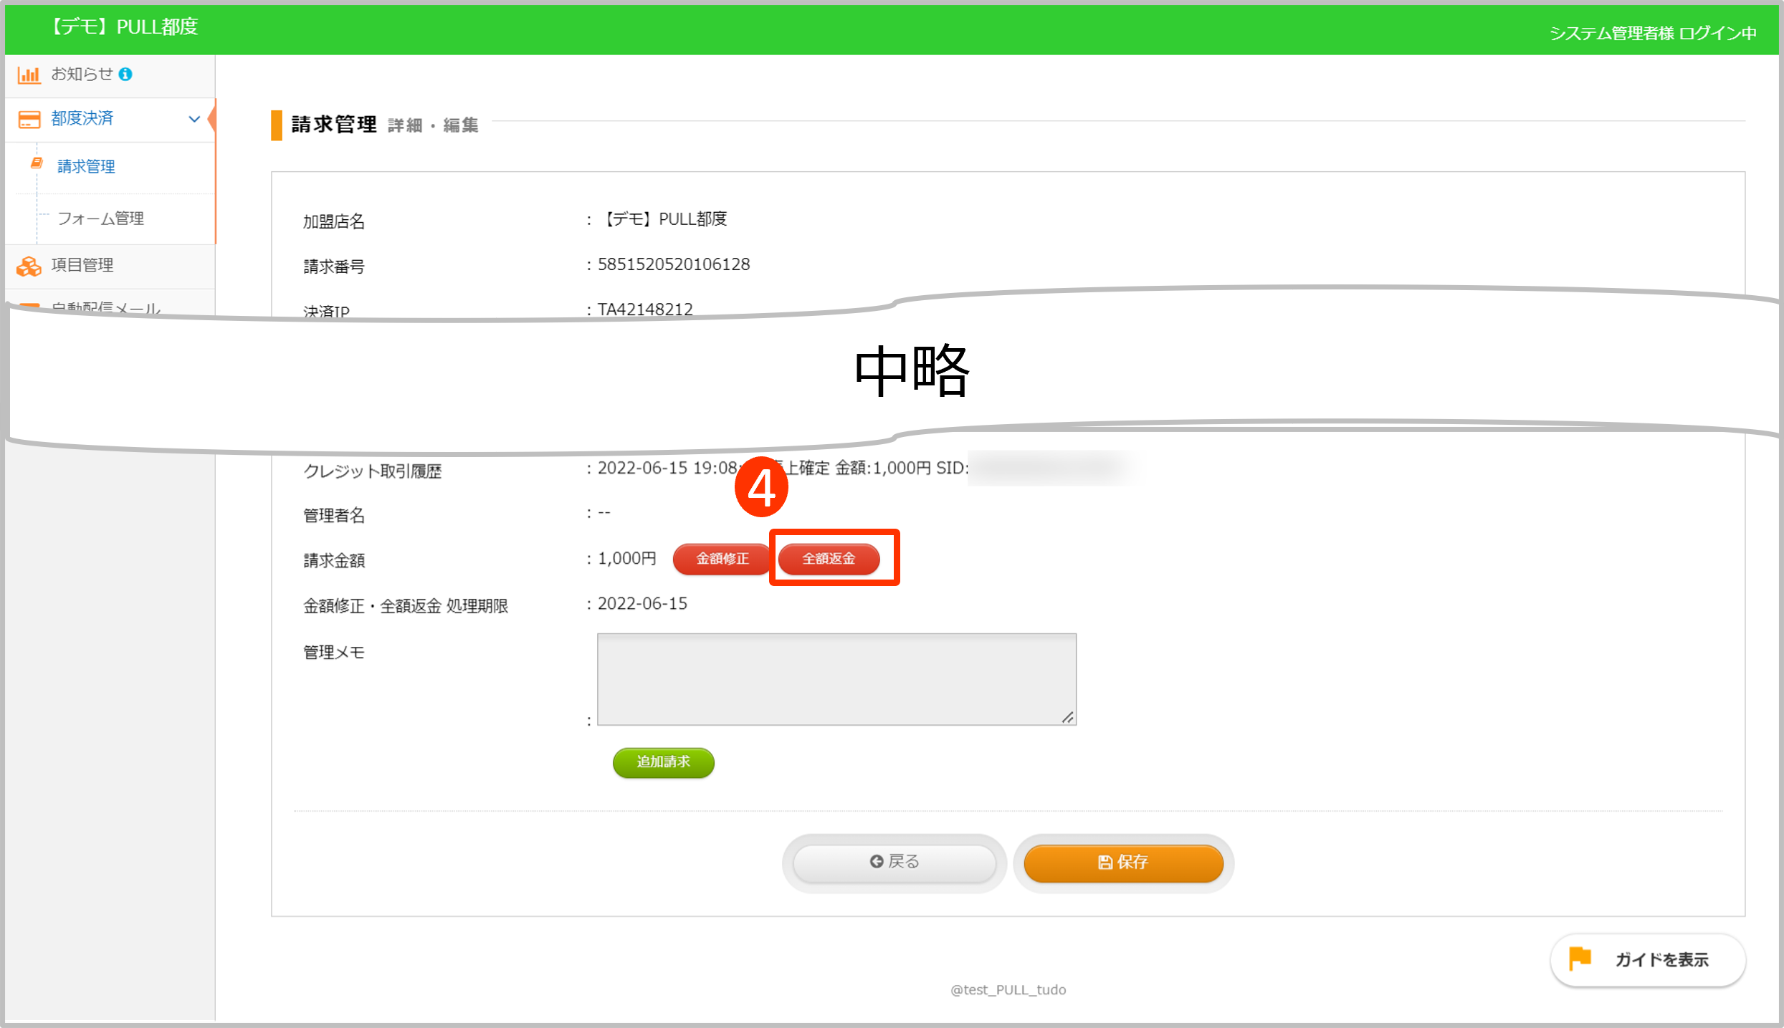Click the back arrow icon on 戻る
This screenshot has width=1784, height=1028.
[876, 861]
